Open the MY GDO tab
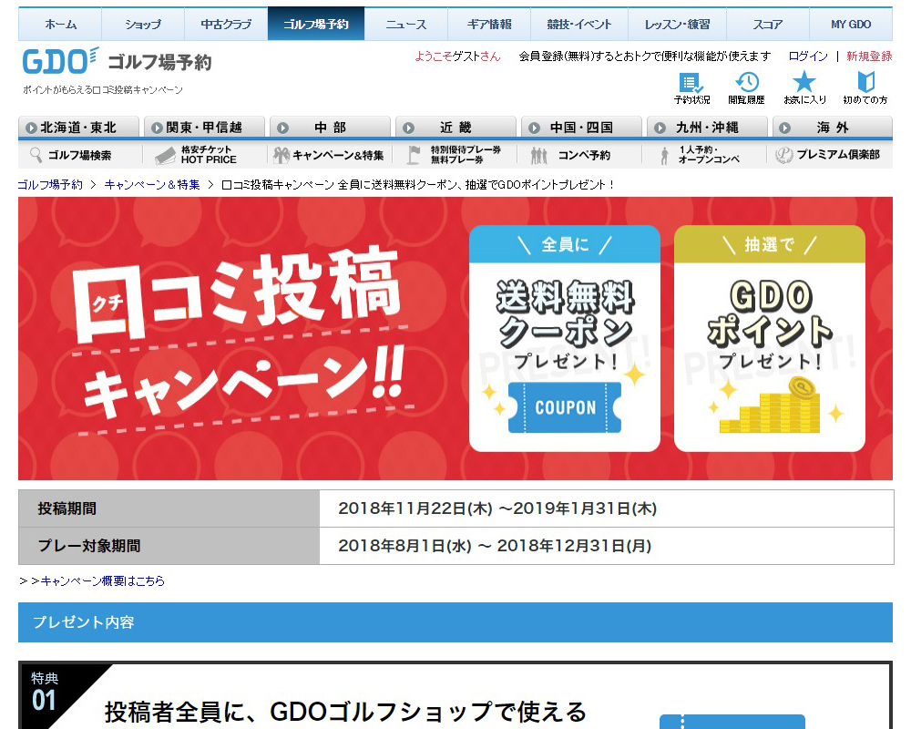911x729 pixels. pyautogui.click(x=851, y=25)
